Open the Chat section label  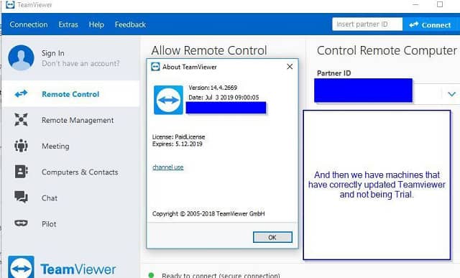tap(50, 198)
